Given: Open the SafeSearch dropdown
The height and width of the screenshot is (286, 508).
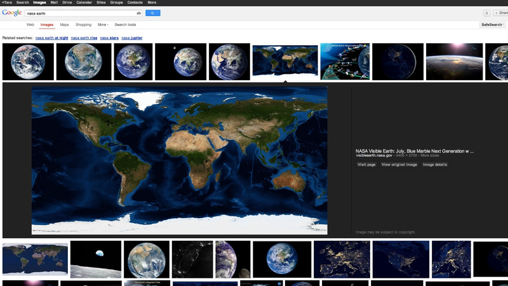Looking at the screenshot, I should point(493,25).
